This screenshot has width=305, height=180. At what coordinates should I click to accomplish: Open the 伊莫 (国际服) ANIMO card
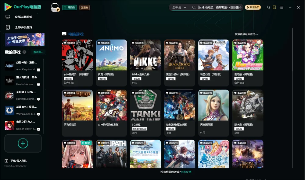(111, 63)
